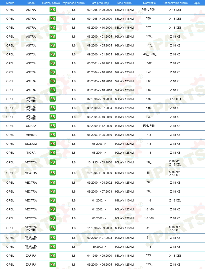Click the Rodzaj paliwa column header
Screen dimensions: 205x269
(51, 3)
